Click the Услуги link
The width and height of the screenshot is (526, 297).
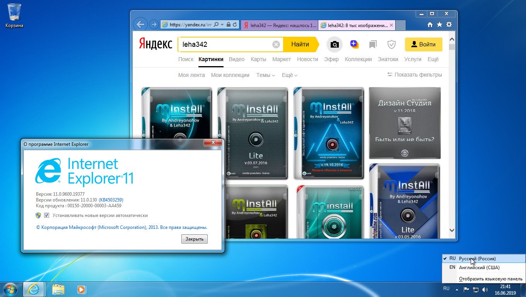click(x=413, y=59)
